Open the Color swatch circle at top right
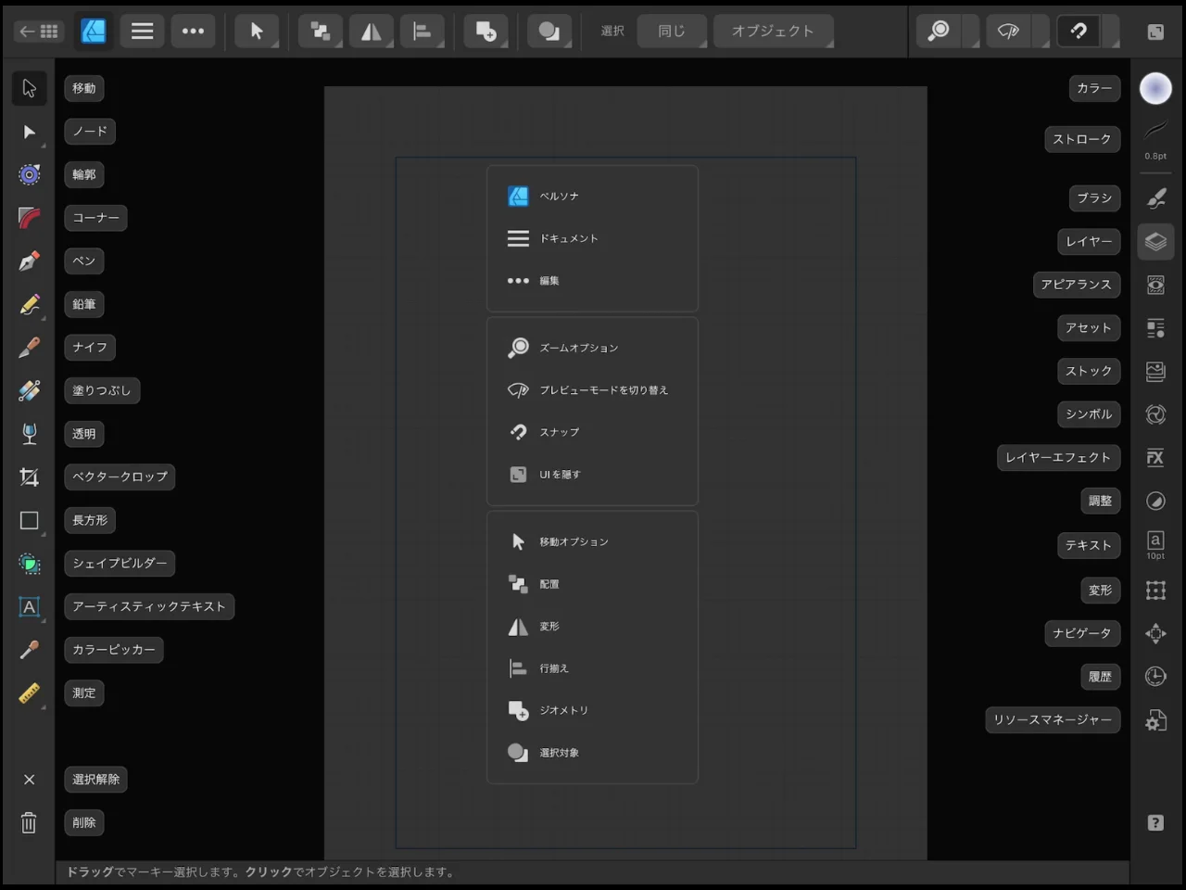The height and width of the screenshot is (890, 1186). point(1155,89)
